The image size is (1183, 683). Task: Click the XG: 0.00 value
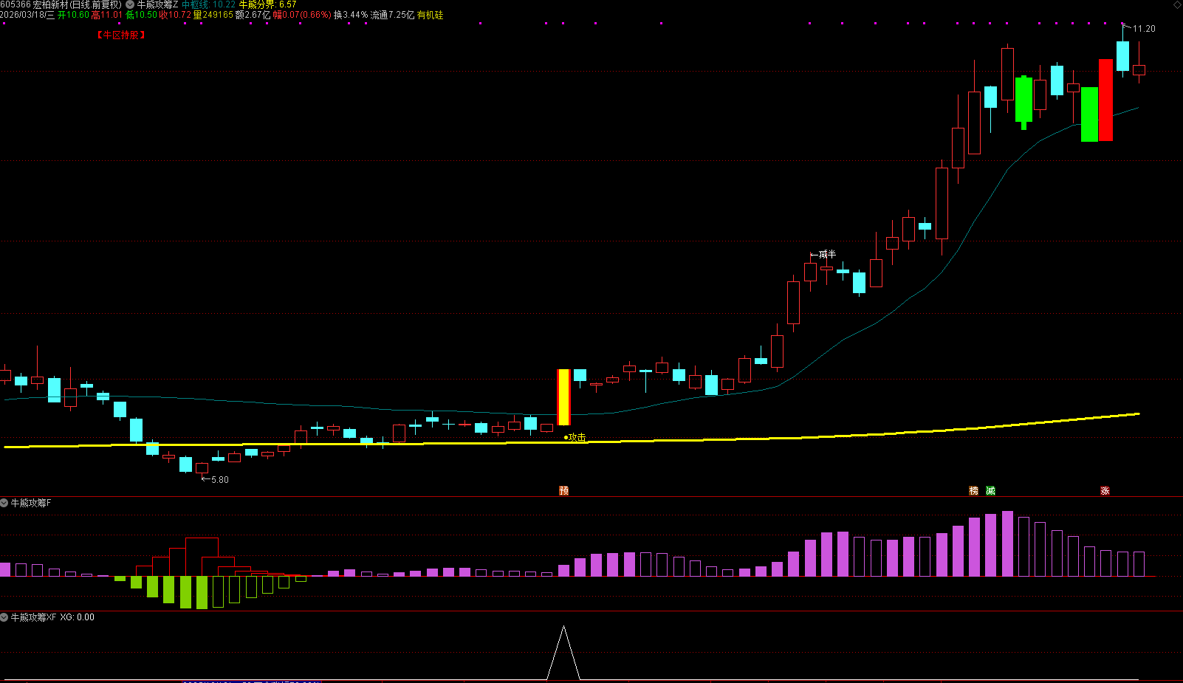point(78,617)
